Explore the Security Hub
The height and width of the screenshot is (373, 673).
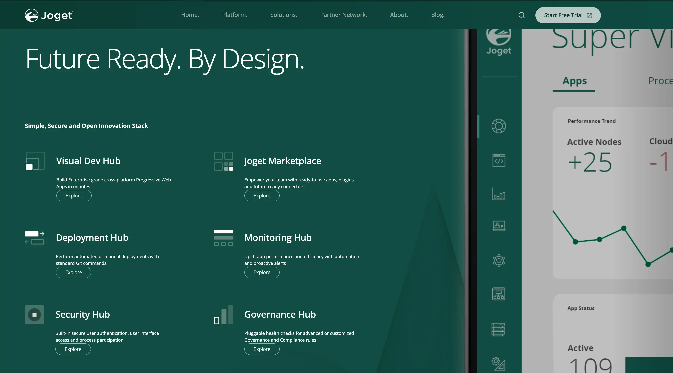(73, 349)
